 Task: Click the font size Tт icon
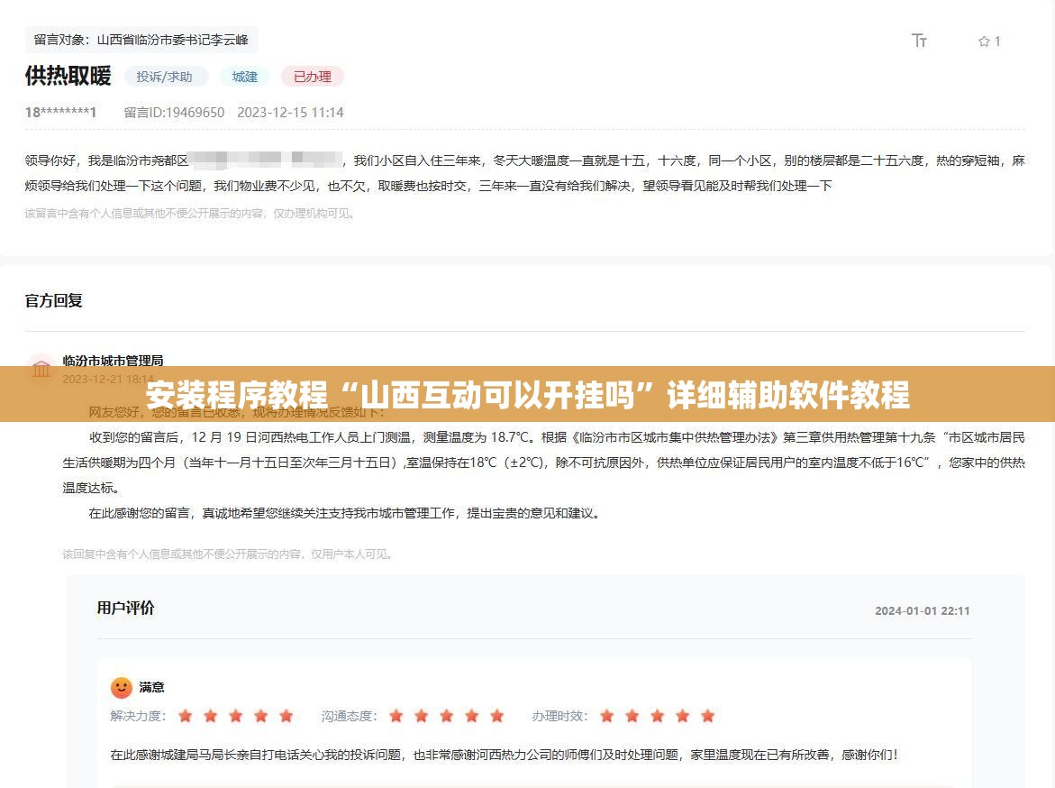click(919, 41)
